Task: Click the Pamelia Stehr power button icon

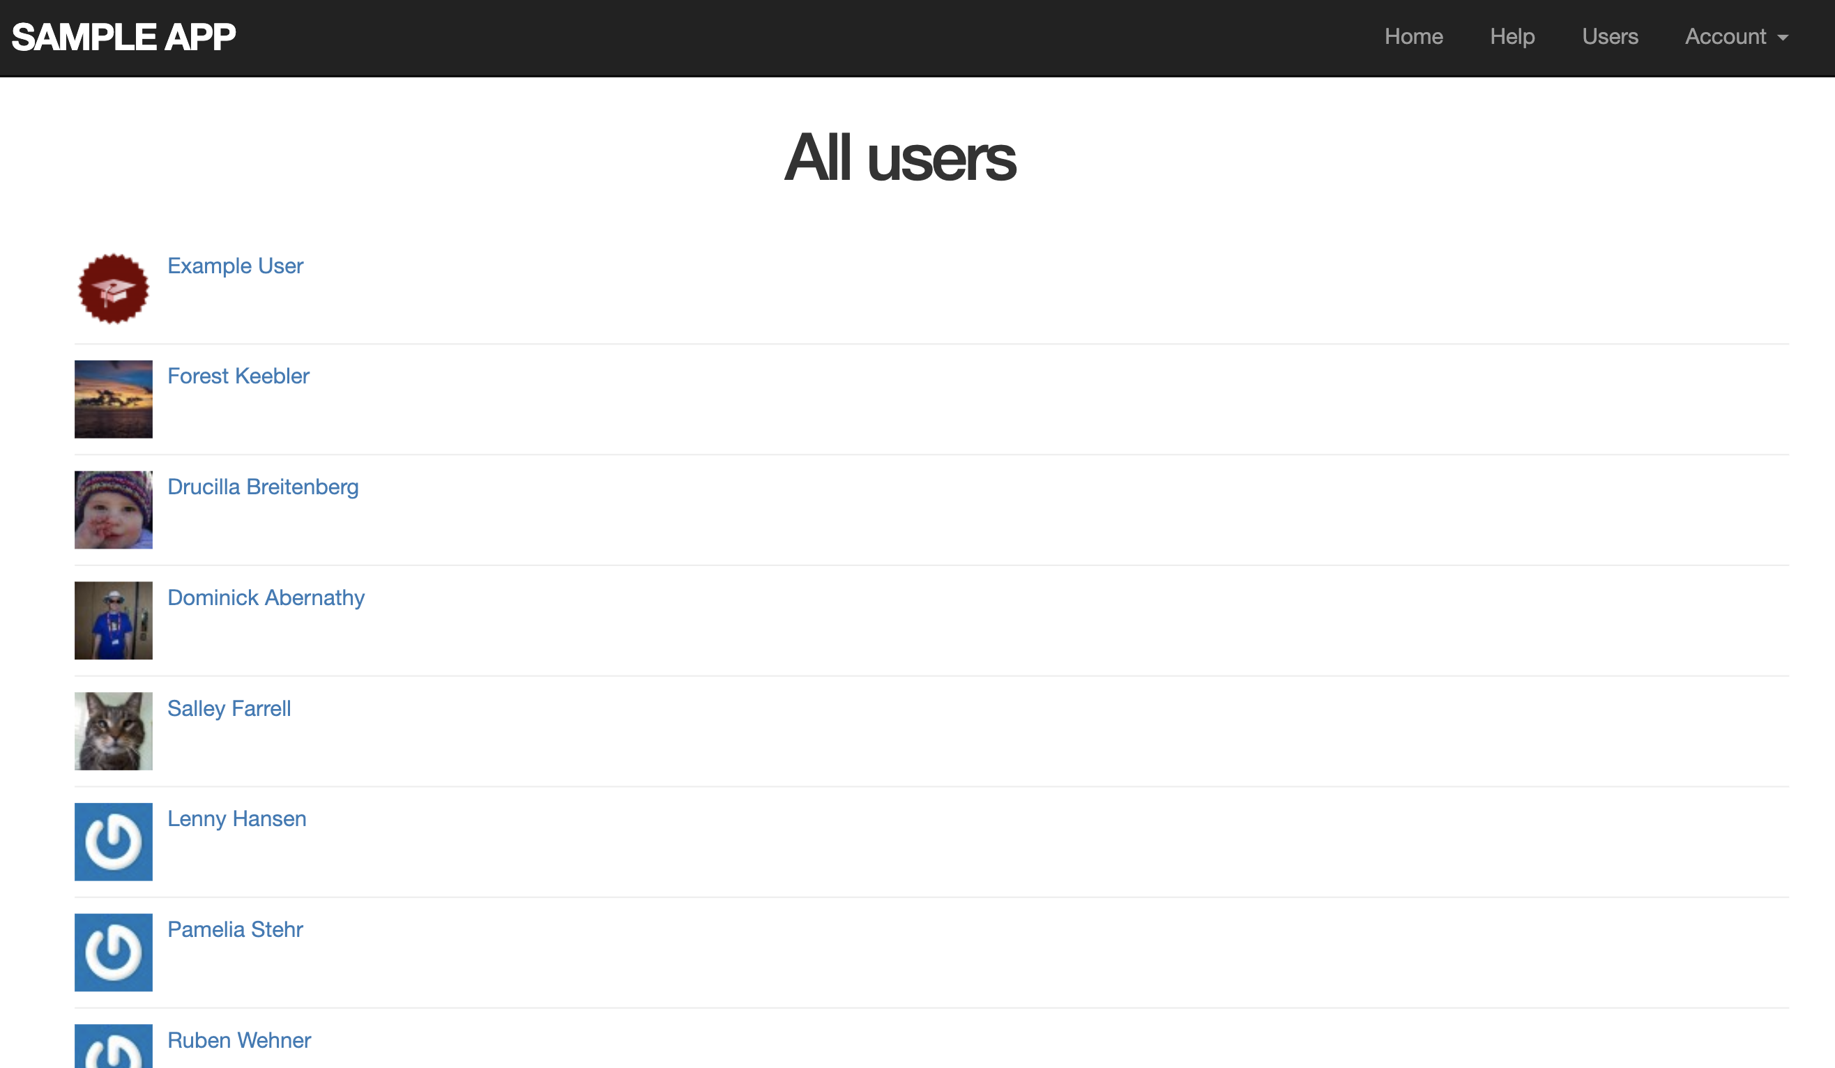Action: (x=113, y=952)
